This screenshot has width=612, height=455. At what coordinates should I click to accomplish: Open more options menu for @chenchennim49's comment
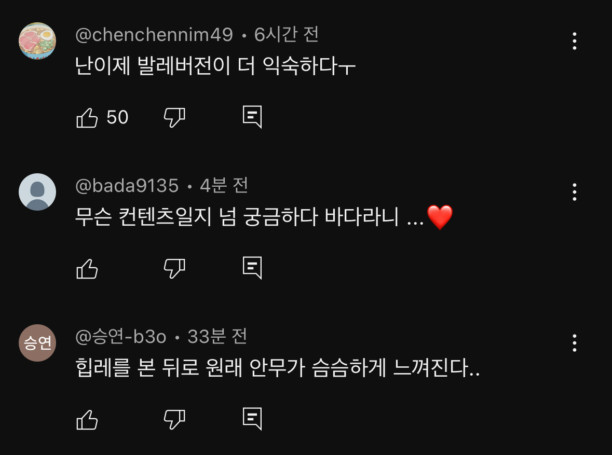tap(574, 41)
